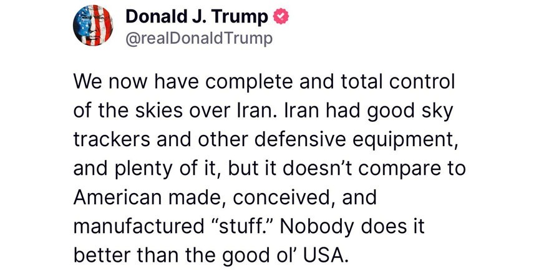This screenshot has width=549, height=278.
Task: Click the line starting "and plenty of it"
Action: 269,169
